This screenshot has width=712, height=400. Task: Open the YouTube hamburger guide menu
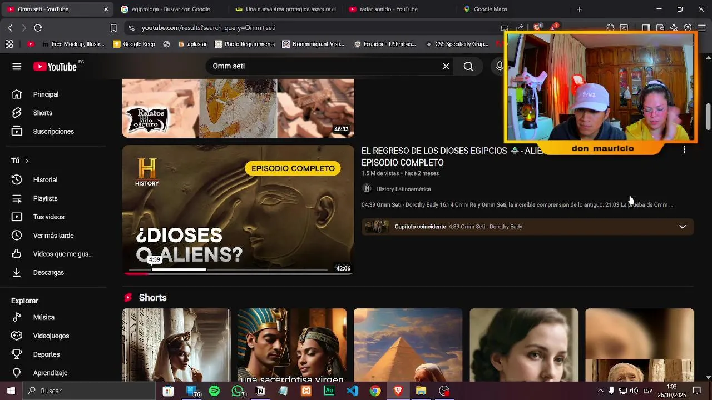(17, 66)
